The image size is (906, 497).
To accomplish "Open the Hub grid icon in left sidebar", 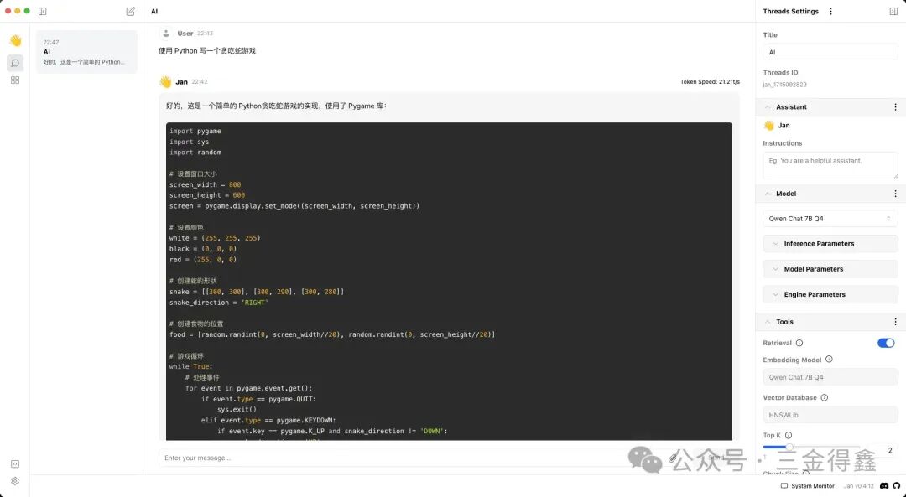I will (x=15, y=80).
